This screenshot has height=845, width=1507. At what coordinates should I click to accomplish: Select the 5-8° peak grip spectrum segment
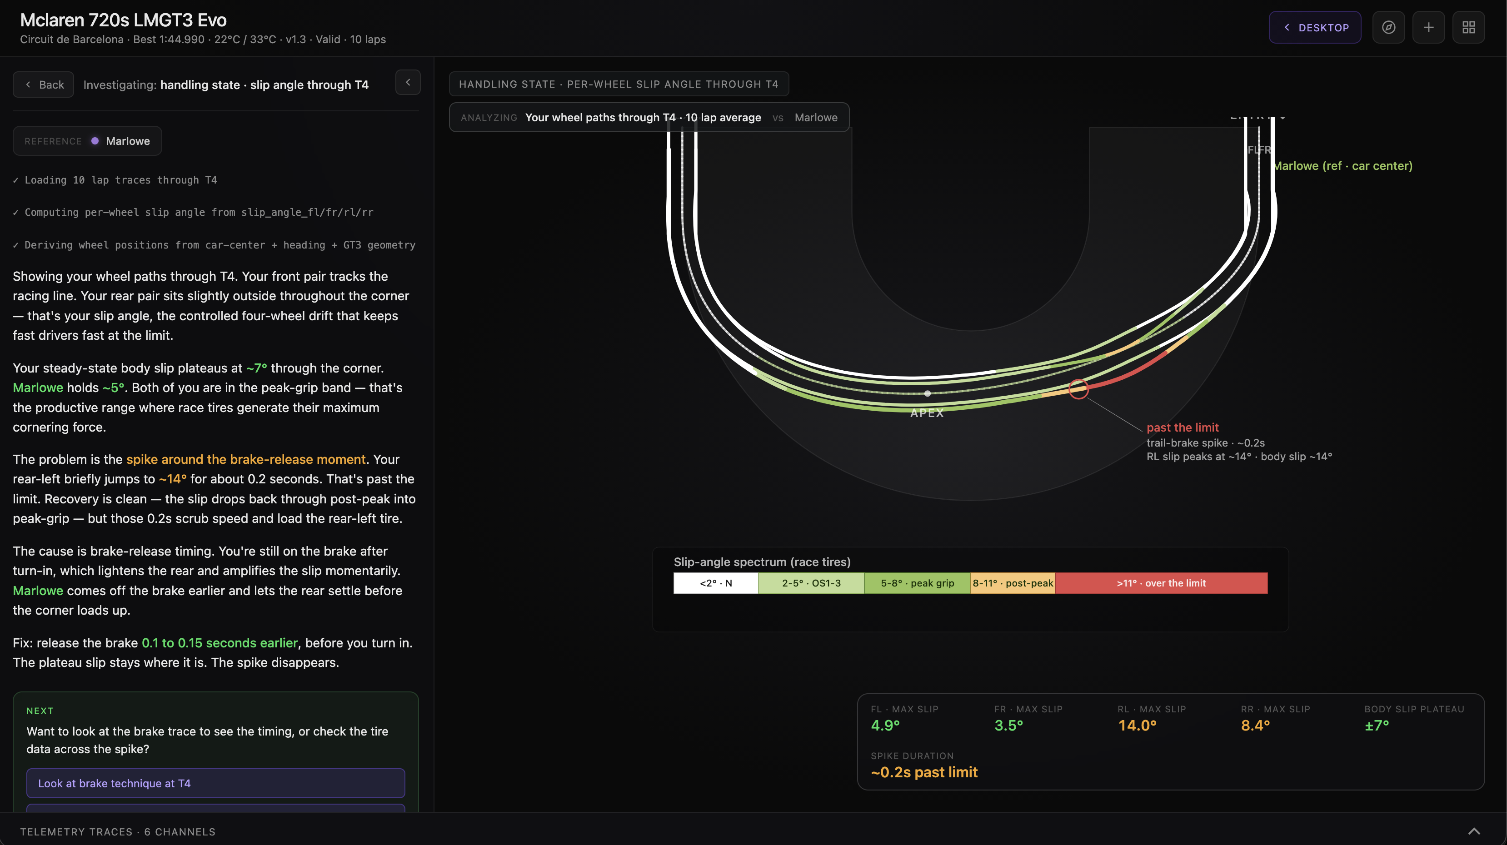click(x=917, y=583)
